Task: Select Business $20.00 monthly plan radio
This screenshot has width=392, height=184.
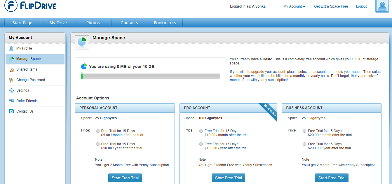Action: (x=304, y=131)
